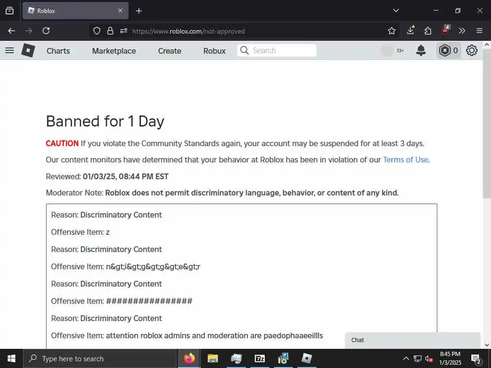The width and height of the screenshot is (491, 368).
Task: Click the ################ offensive item line
Action: coord(121,301)
